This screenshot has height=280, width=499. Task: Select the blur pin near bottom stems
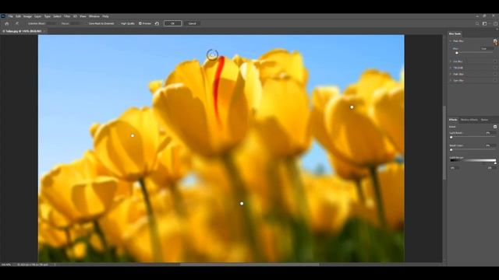click(242, 203)
